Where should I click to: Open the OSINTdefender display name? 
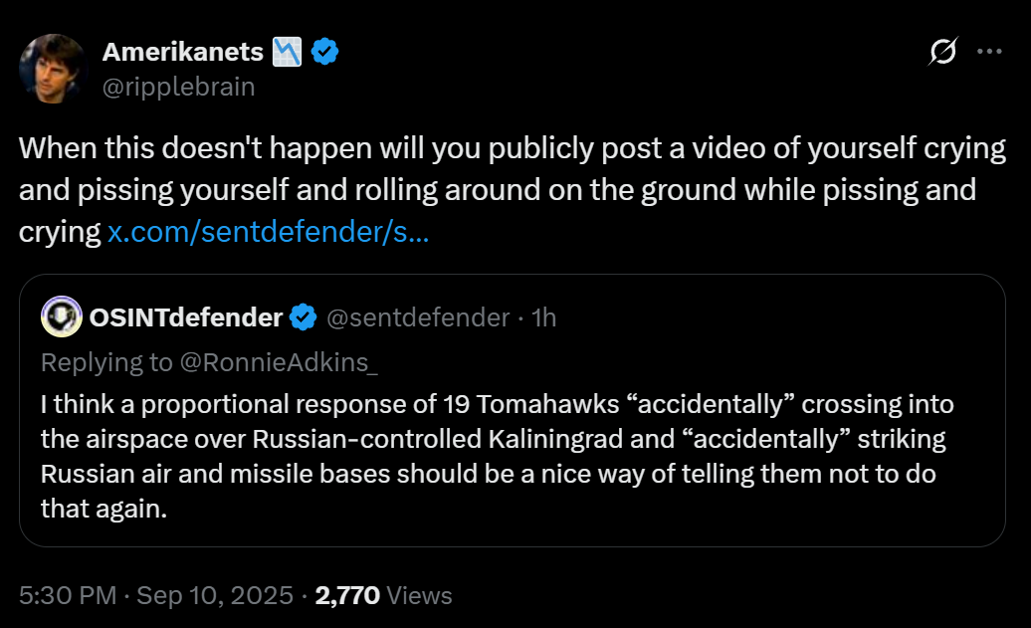pos(186,317)
